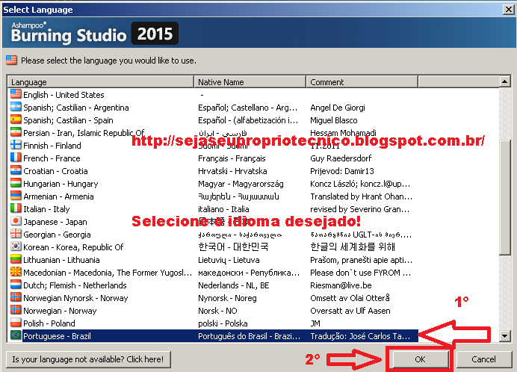Click the Brazil flag icon
The width and height of the screenshot is (517, 372).
[16, 335]
